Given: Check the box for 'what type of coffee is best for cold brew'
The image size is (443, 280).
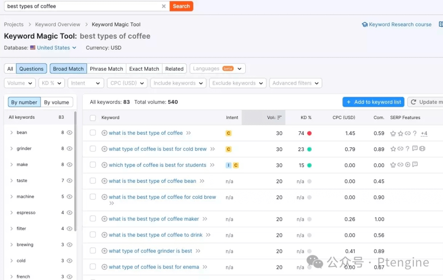Looking at the screenshot, I should tap(93, 149).
